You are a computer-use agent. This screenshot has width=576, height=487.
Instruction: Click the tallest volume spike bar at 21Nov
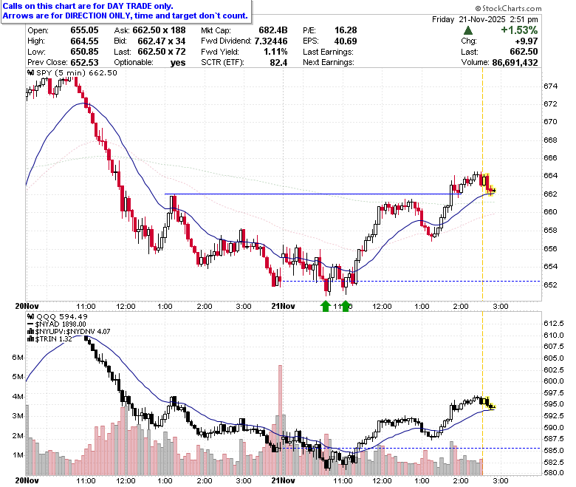point(280,420)
